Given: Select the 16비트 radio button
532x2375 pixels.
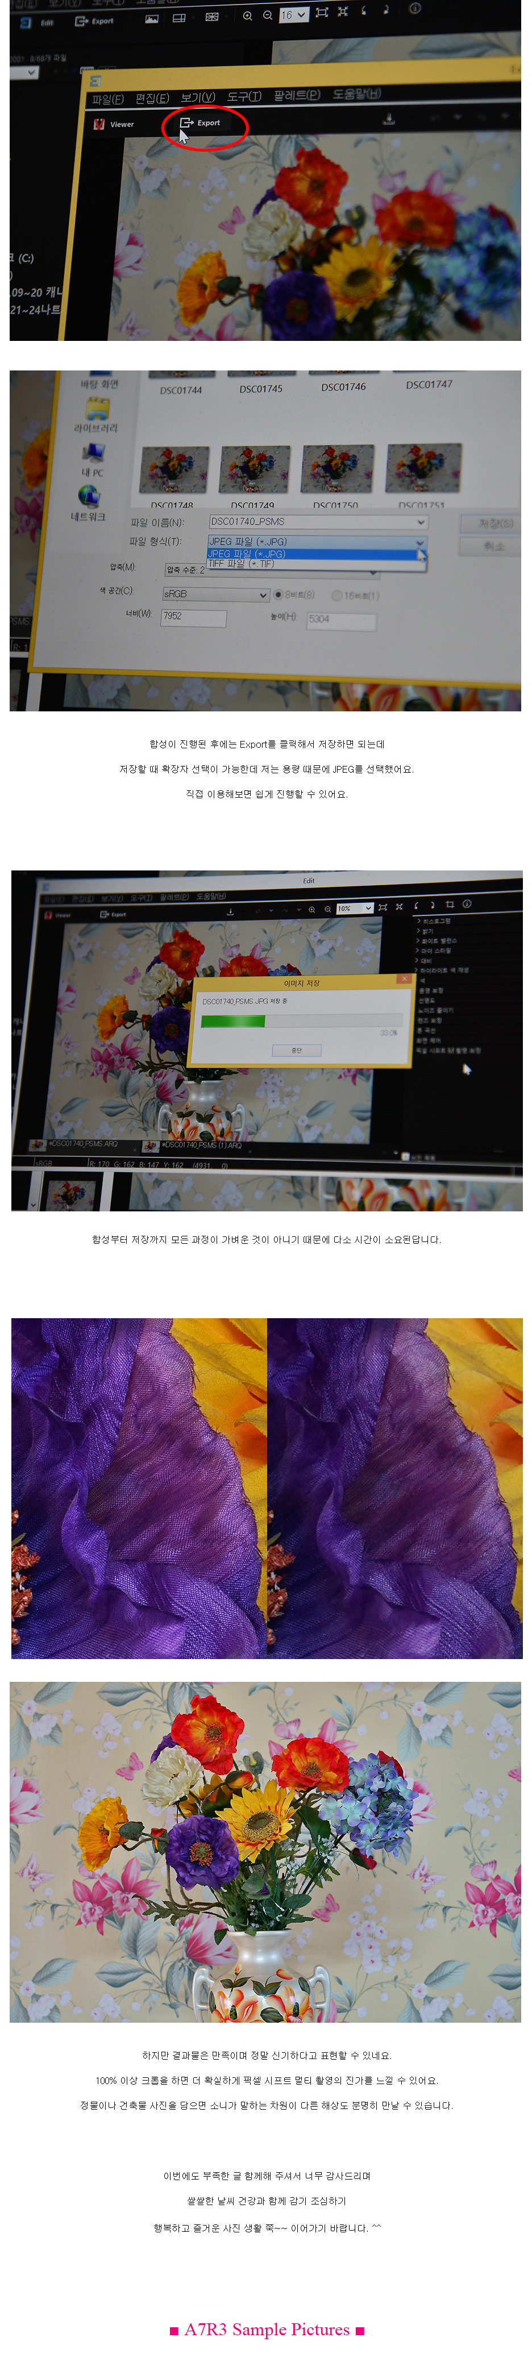Looking at the screenshot, I should [x=336, y=595].
